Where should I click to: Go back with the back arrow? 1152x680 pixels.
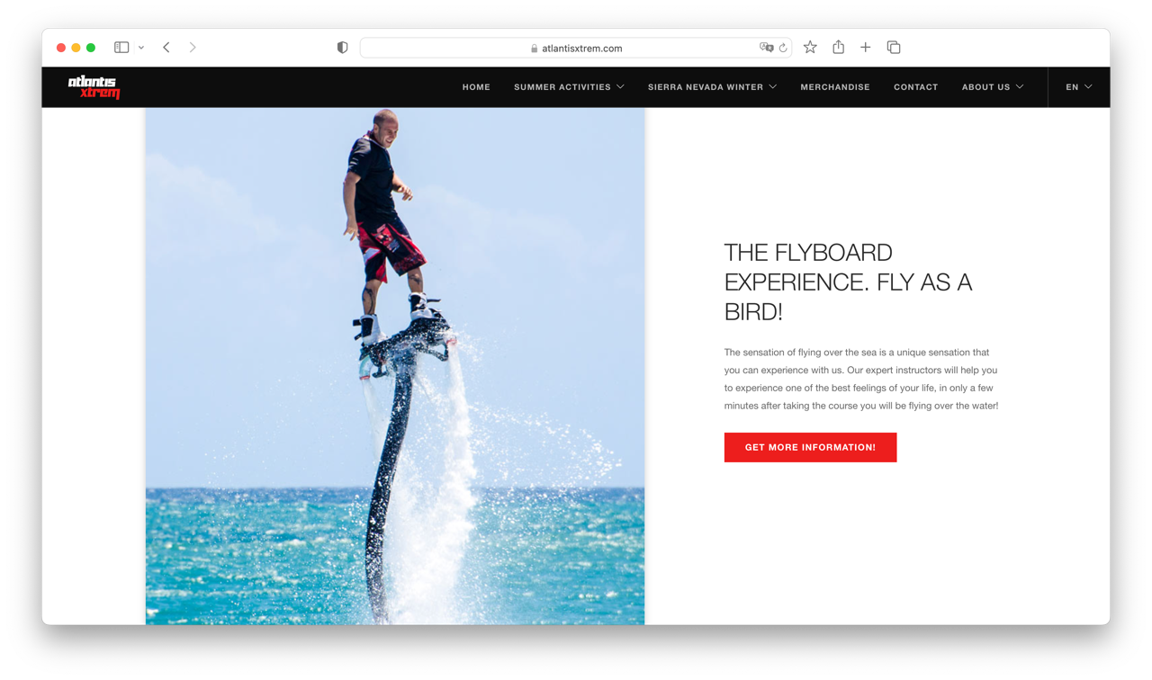pyautogui.click(x=166, y=48)
